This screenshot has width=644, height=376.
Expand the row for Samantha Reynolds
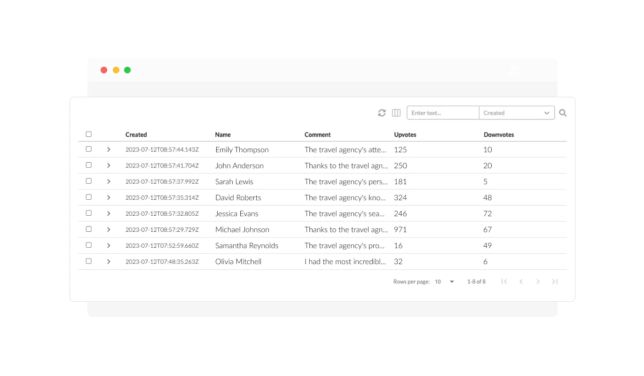pos(109,245)
